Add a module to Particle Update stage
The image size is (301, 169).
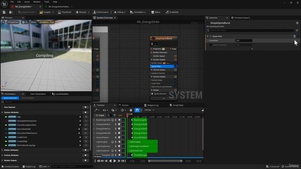click(x=175, y=77)
